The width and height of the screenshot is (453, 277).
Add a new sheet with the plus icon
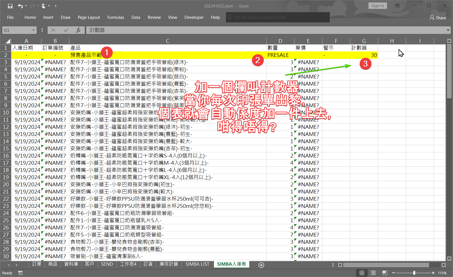261,265
